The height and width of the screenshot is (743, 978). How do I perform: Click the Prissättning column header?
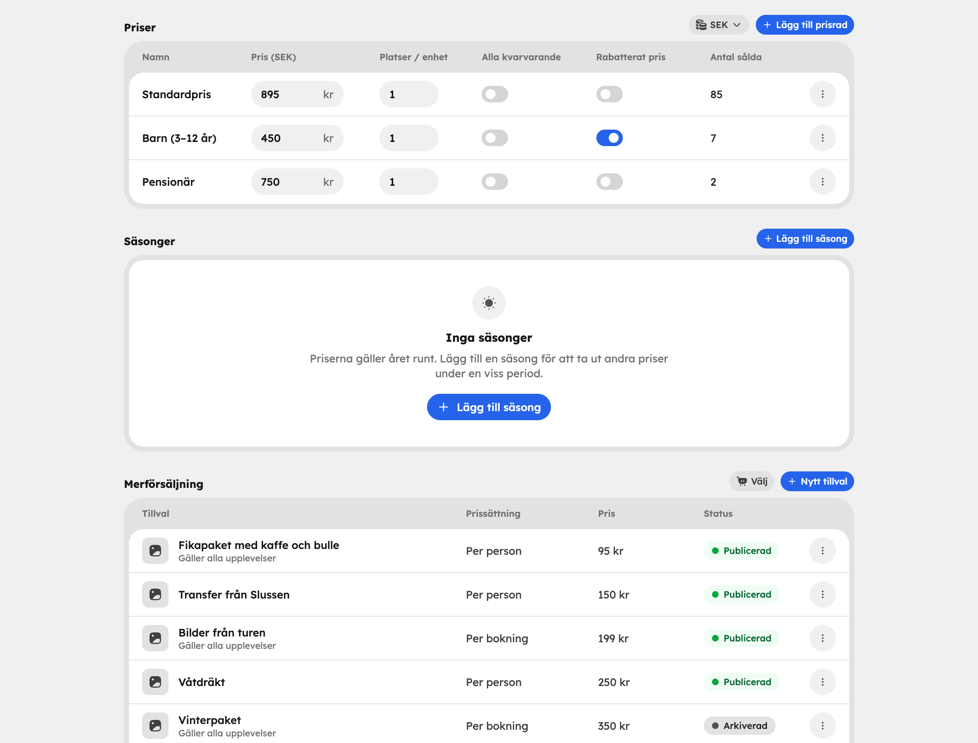[493, 513]
